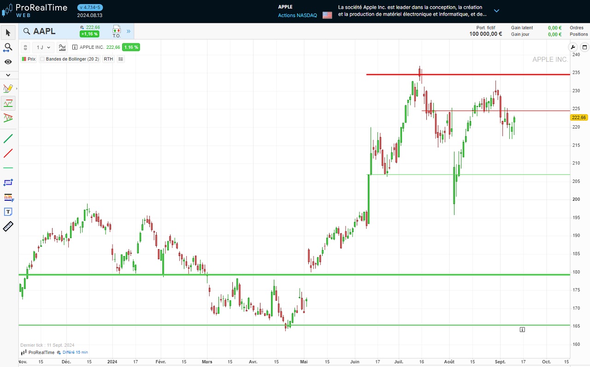Viewport: 590px width, 367px height.
Task: Enable the Bandes de Bollinger checkbox
Action: 42,59
